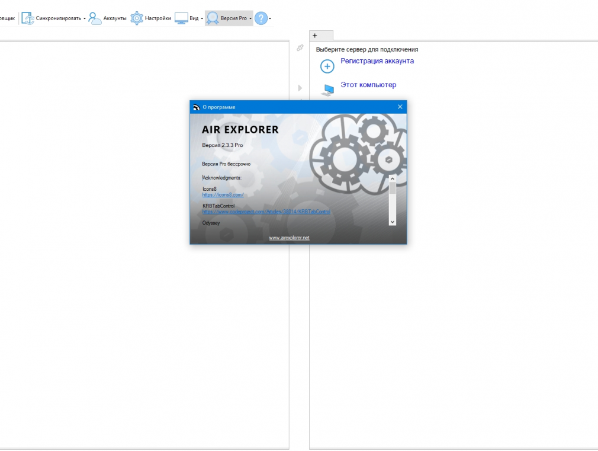
Task: Click the О программе dialog title icon
Action: [x=197, y=107]
